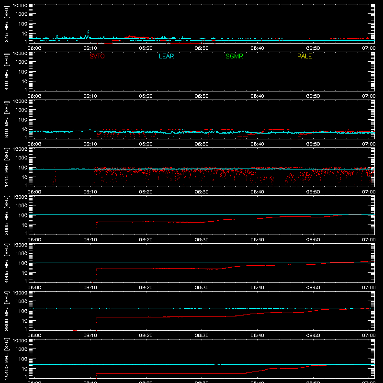Click the 06:40 tick label below the 610 MHz plot
This screenshot has height=383, width=383.
click(257, 144)
